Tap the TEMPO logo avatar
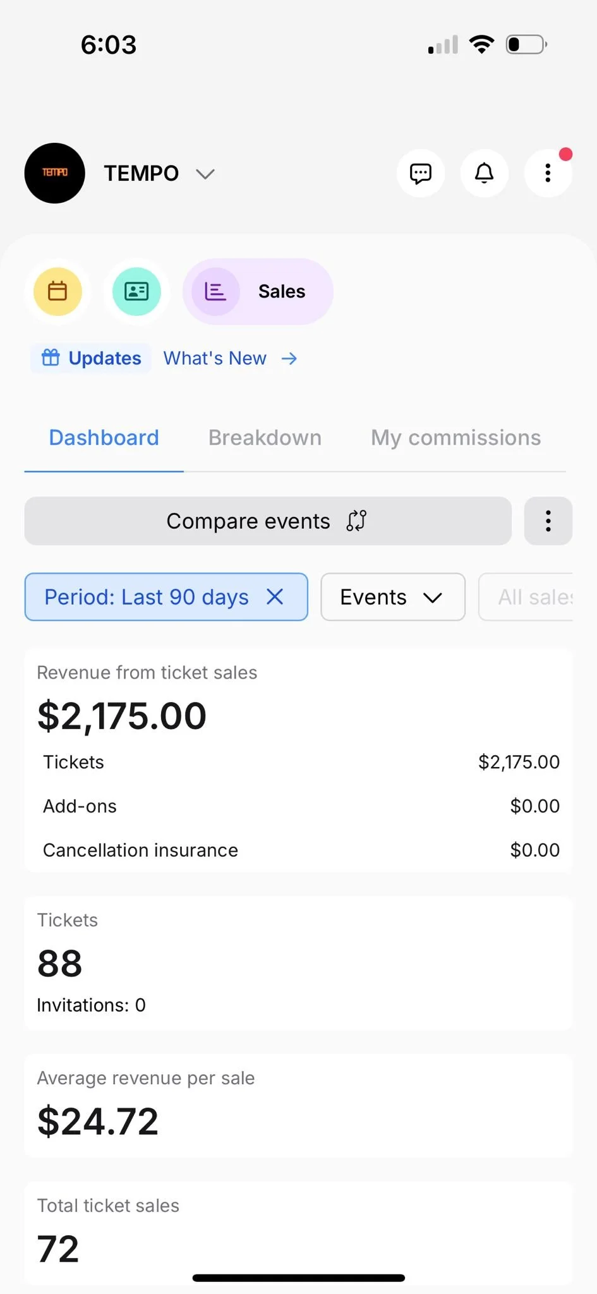 (x=54, y=173)
